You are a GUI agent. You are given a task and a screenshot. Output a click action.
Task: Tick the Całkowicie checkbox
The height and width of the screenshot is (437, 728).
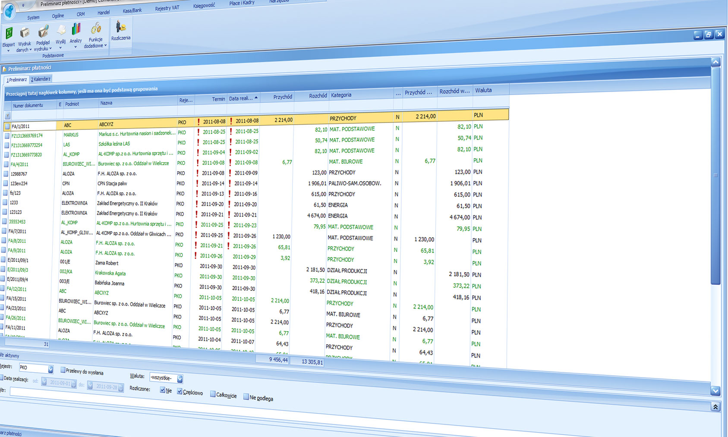pyautogui.click(x=213, y=394)
